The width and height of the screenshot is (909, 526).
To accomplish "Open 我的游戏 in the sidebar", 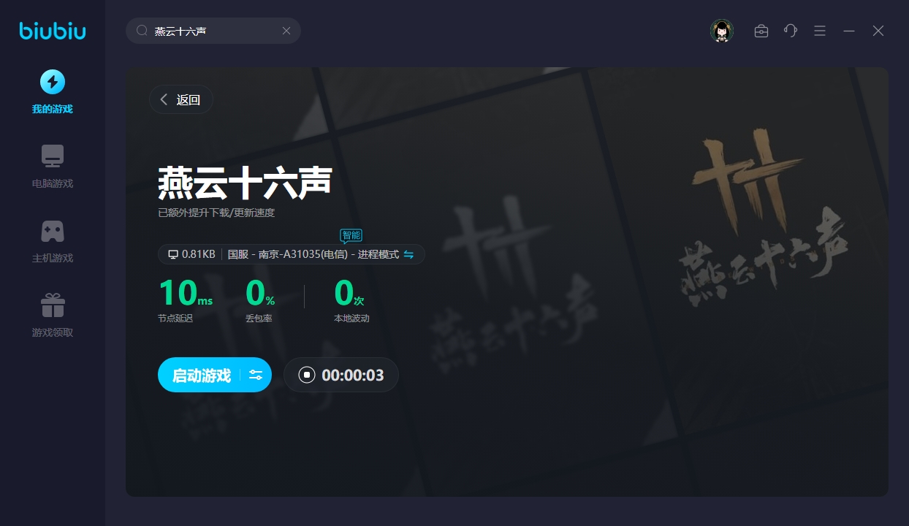I will click(x=53, y=92).
